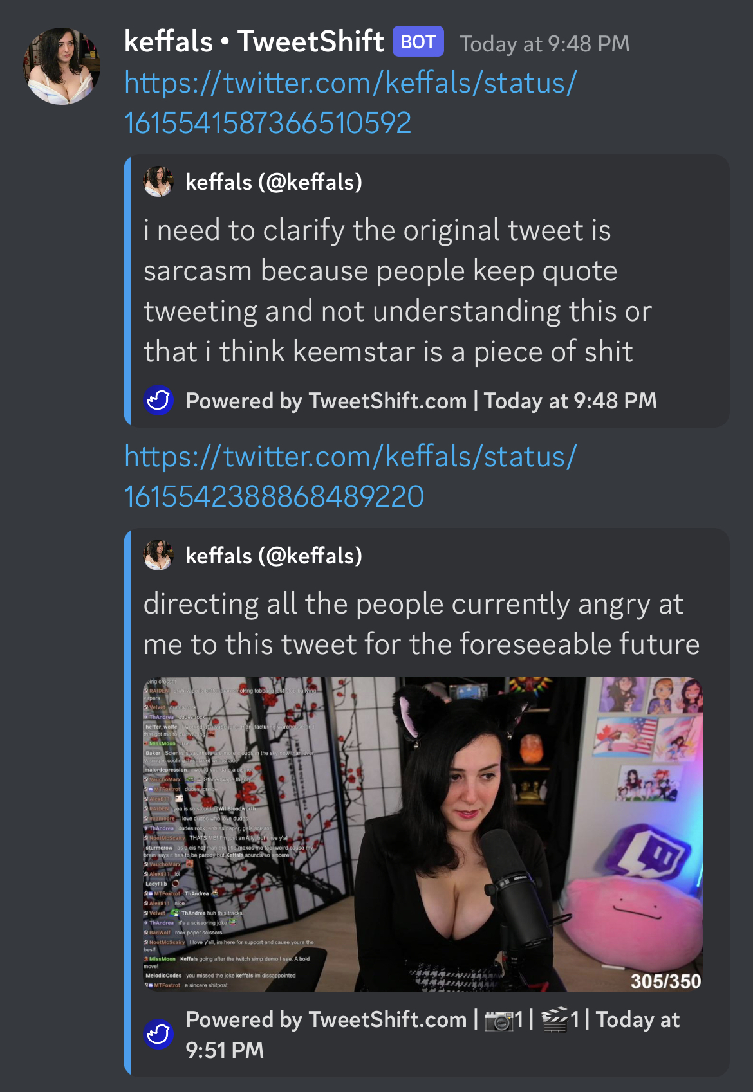Click the small avatar in the first embed
Viewport: 753px width, 1092px height.
[158, 181]
